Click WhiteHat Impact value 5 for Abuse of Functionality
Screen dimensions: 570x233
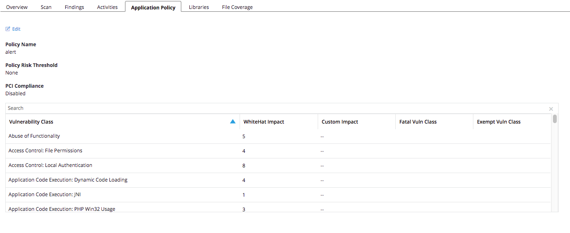(x=244, y=136)
